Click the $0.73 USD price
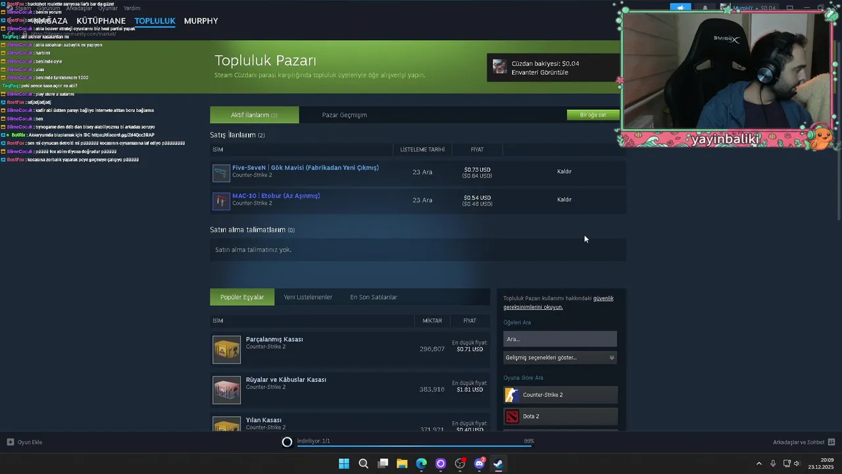 (477, 170)
